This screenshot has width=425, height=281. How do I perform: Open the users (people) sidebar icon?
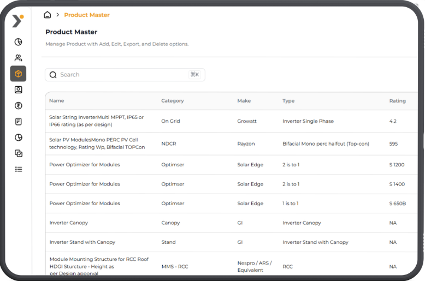[18, 58]
